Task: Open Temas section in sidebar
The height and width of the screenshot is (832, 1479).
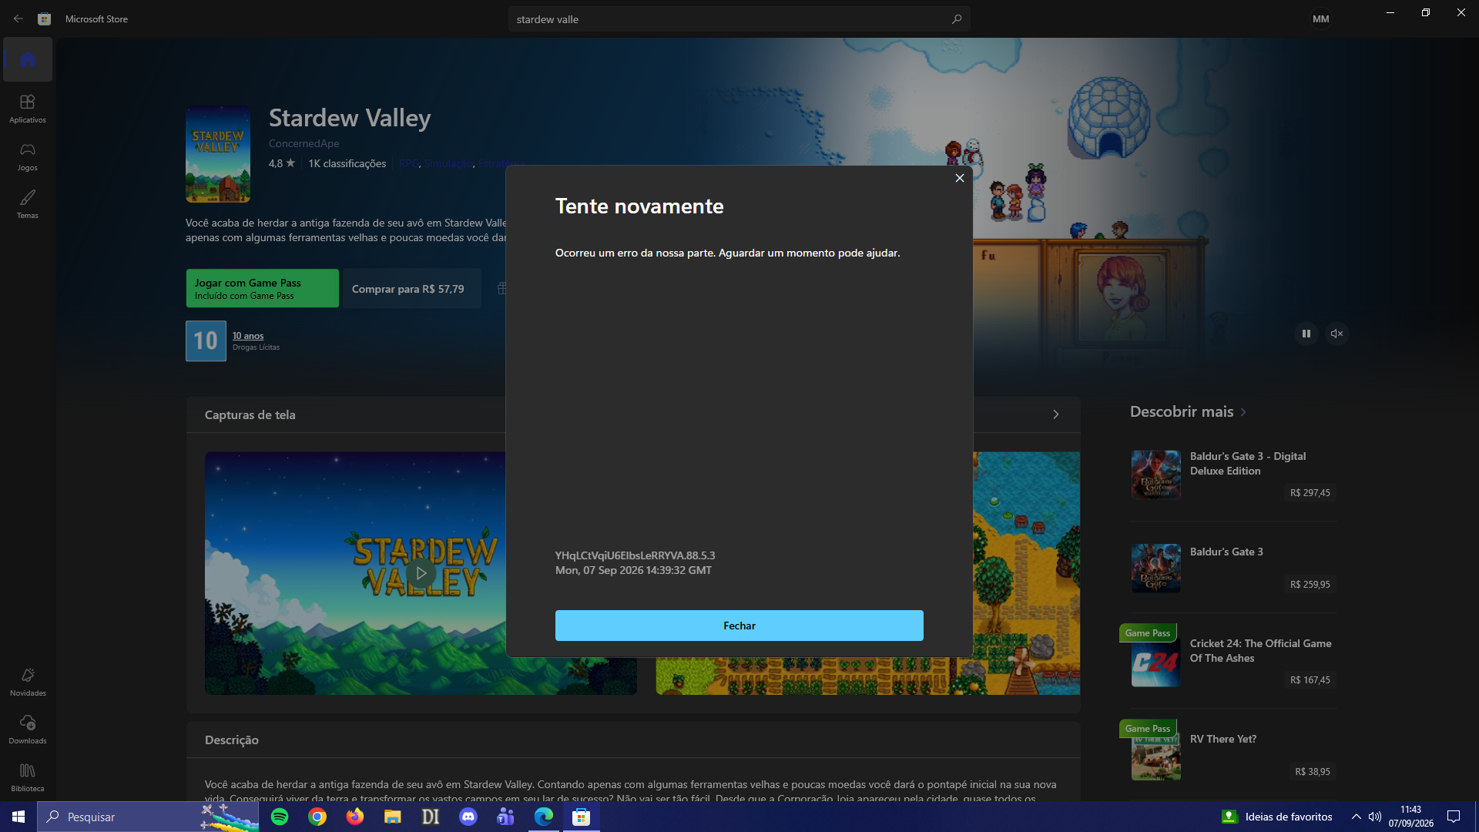Action: point(28,204)
